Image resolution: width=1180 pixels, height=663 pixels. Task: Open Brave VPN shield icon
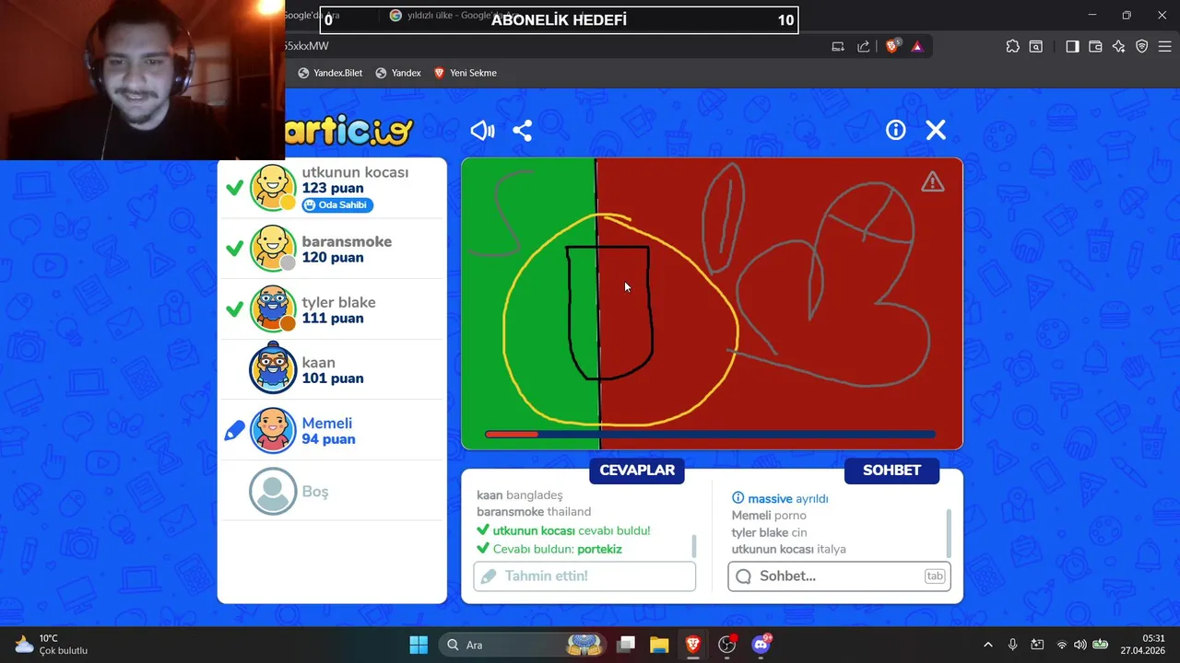point(1141,46)
